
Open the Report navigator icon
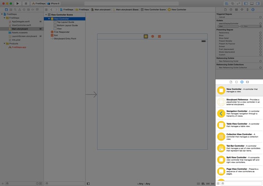pyautogui.click(x=37, y=10)
